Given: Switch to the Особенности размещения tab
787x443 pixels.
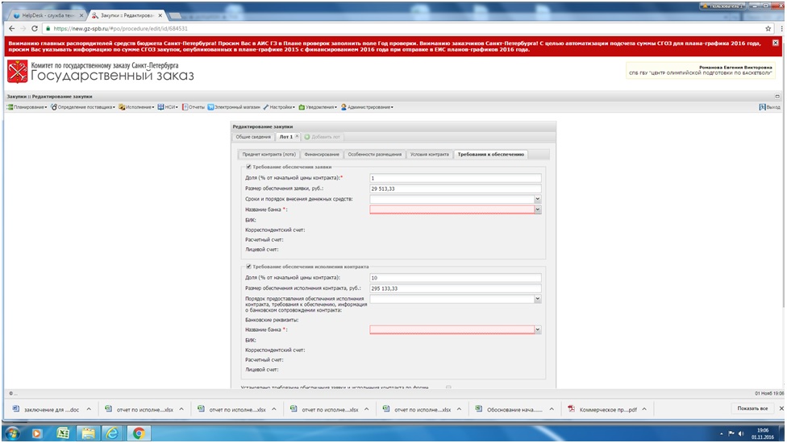Looking at the screenshot, I should [374, 155].
